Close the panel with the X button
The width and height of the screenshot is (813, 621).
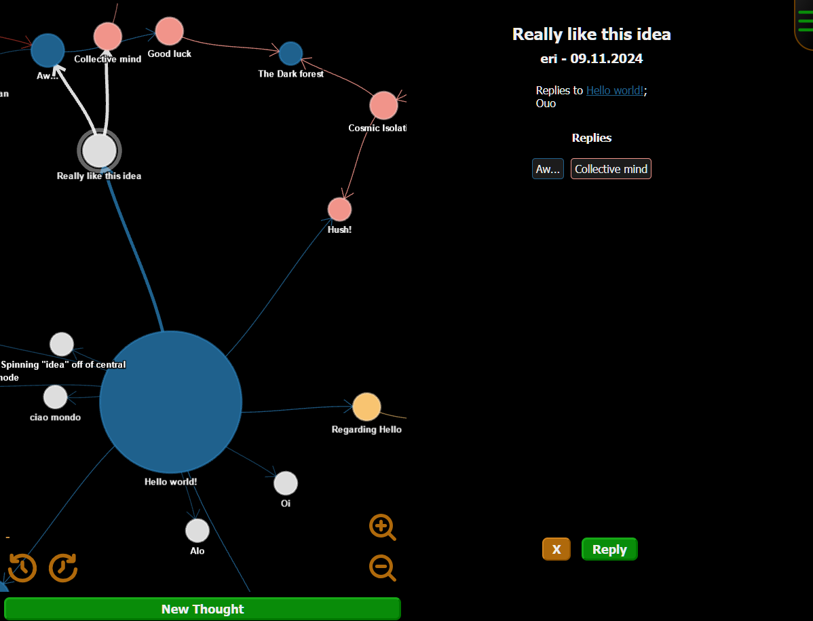point(556,549)
